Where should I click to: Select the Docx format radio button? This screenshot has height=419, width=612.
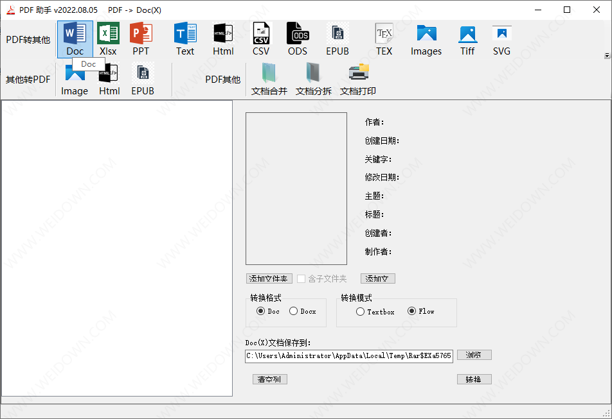coord(294,311)
